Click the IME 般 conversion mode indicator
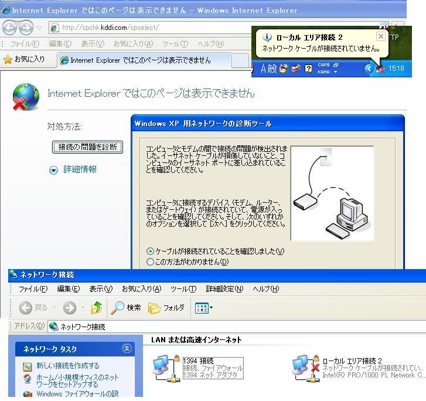This screenshot has width=426, height=401. (272, 69)
